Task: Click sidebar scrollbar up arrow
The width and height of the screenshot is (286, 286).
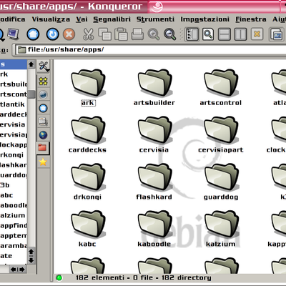Action: click(x=31, y=64)
